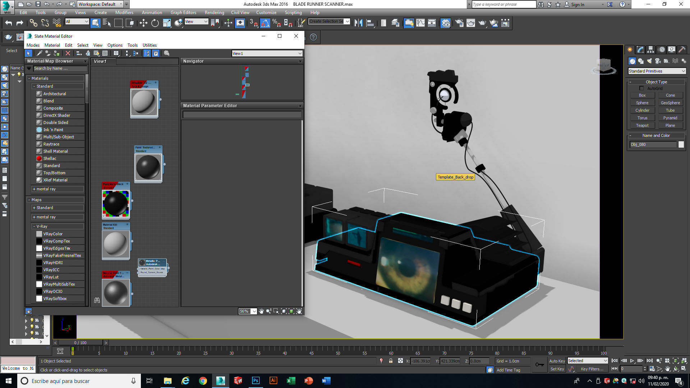Open the Rendering main menu
Image resolution: width=690 pixels, height=388 pixels.
(x=214, y=13)
